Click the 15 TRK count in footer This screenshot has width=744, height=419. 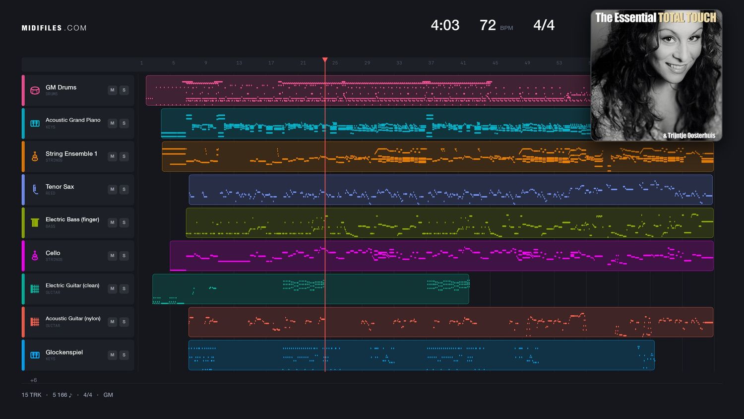tap(31, 395)
